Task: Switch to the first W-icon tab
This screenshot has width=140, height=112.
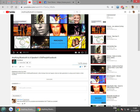Action: click(9, 2)
